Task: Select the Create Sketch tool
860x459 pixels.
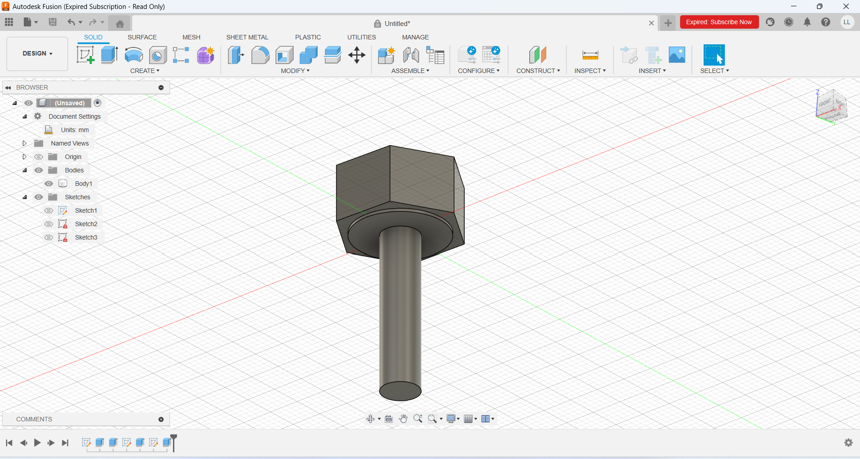Action: [85, 55]
